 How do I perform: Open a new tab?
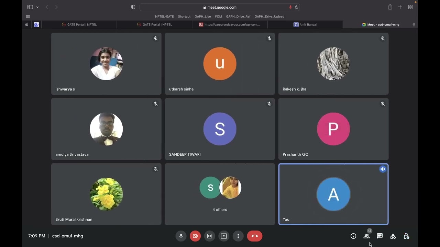pyautogui.click(x=400, y=7)
